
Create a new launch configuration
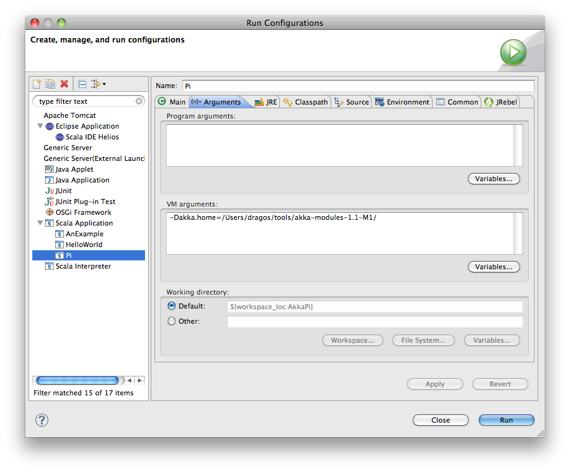pos(38,84)
